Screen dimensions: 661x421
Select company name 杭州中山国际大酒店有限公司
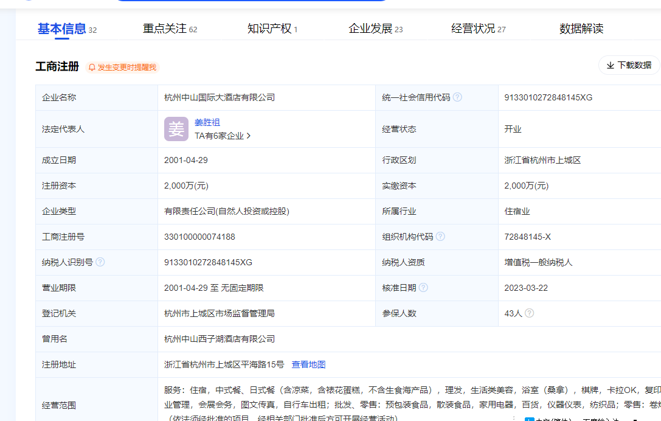click(219, 97)
